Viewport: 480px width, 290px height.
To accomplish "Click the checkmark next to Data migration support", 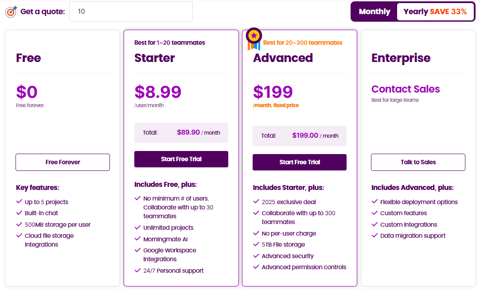I will pos(375,236).
